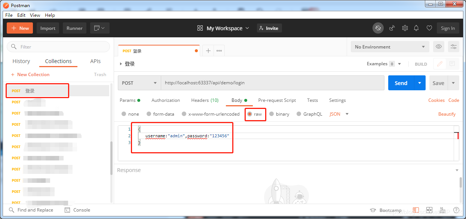Image resolution: width=466 pixels, height=219 pixels.
Task: Switch to the Params tab
Action: pyautogui.click(x=130, y=100)
